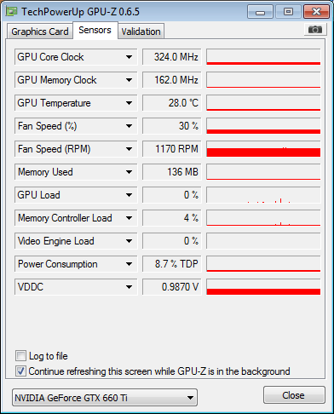
Task: Expand the GPU Temperature dropdown arrow
Action: pos(129,103)
